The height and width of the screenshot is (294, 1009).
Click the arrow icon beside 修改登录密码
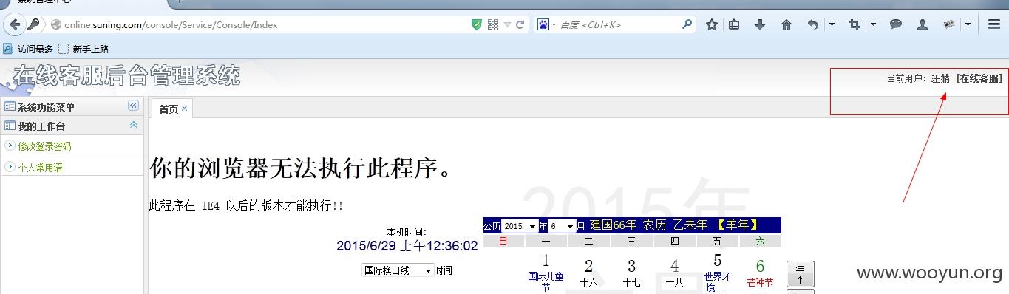10,146
